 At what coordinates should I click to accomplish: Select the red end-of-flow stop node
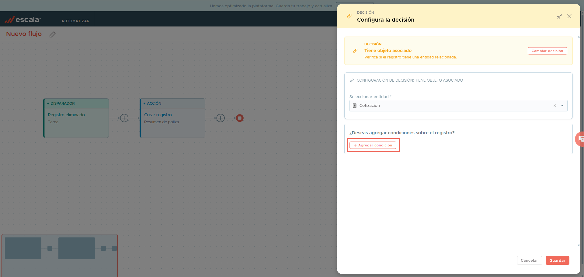pos(240,118)
